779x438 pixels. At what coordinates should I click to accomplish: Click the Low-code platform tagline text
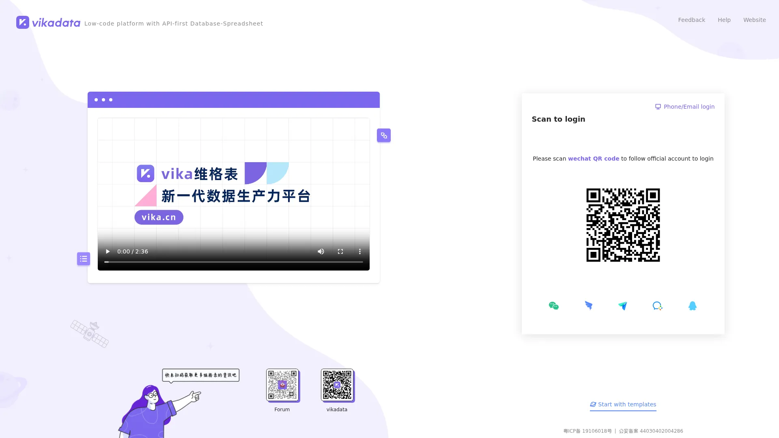pyautogui.click(x=174, y=24)
